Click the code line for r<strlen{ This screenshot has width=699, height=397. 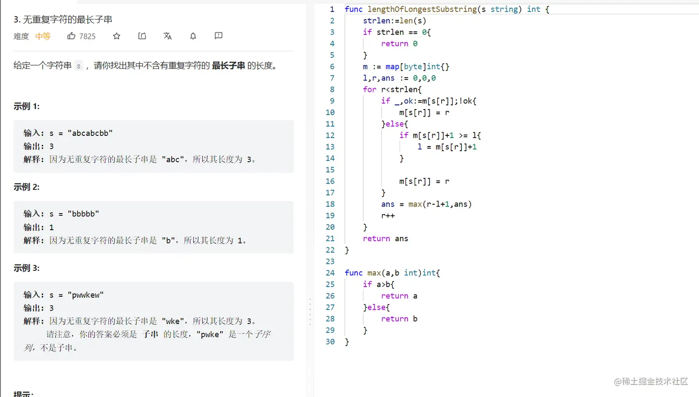pos(392,90)
